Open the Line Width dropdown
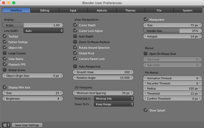 tap(43, 31)
